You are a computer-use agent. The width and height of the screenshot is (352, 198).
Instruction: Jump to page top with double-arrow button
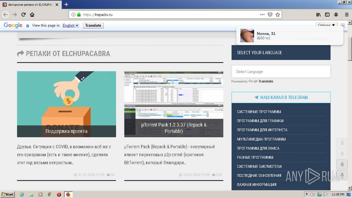pyautogui.click(x=342, y=142)
